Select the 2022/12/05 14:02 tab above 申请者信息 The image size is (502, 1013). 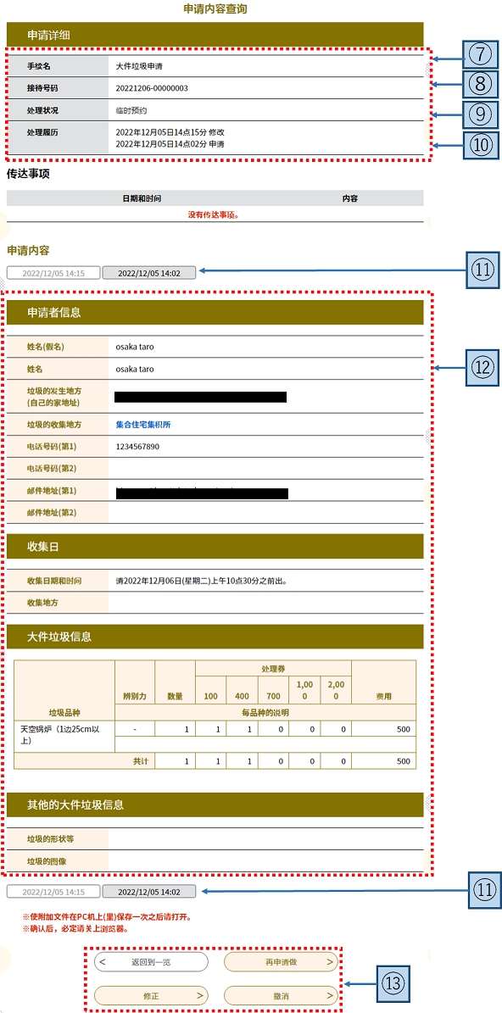click(148, 273)
